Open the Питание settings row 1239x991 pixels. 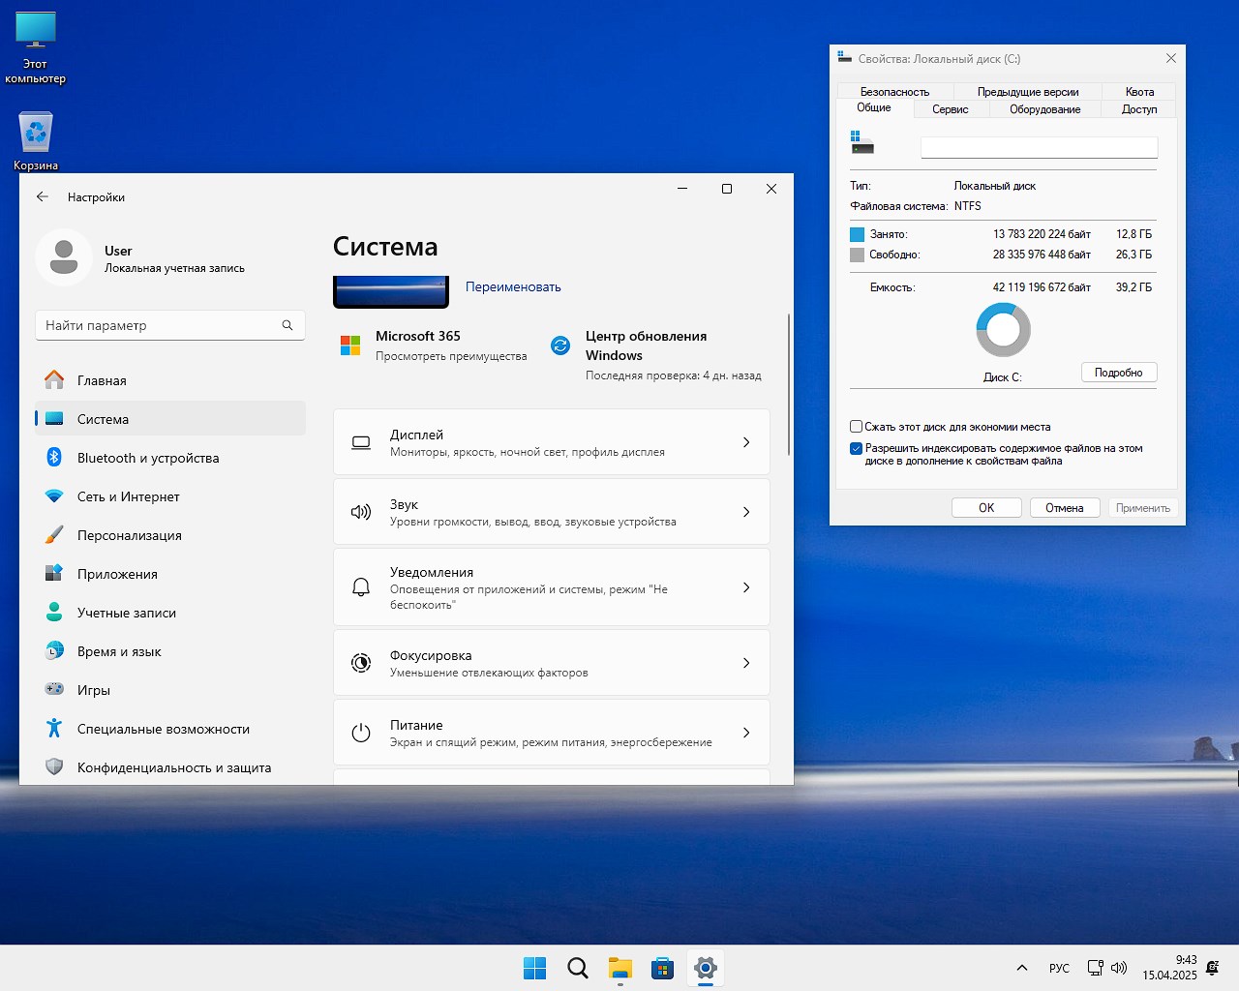[551, 733]
